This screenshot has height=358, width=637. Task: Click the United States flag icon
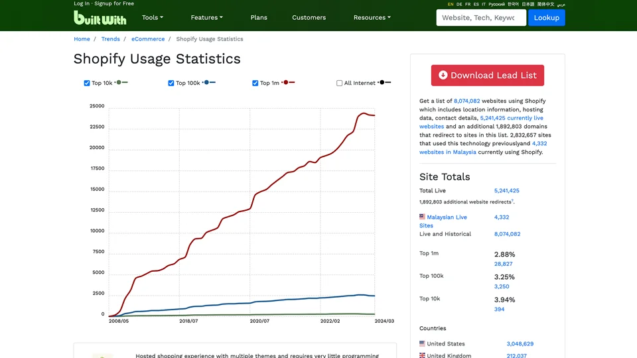(422, 343)
